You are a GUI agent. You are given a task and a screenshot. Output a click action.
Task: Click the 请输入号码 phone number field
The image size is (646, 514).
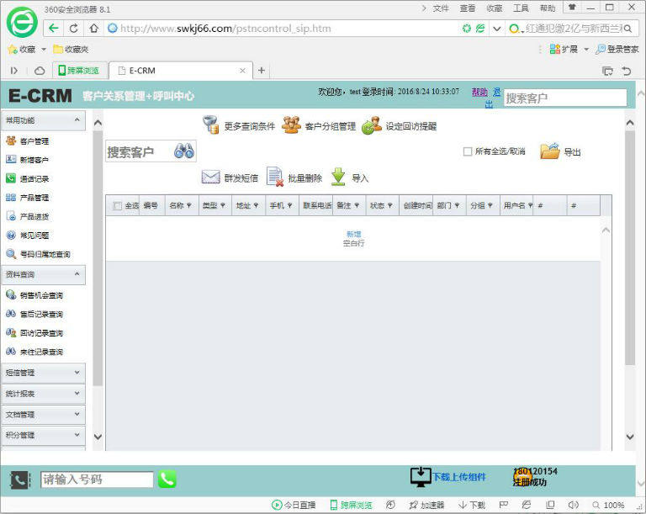[97, 480]
